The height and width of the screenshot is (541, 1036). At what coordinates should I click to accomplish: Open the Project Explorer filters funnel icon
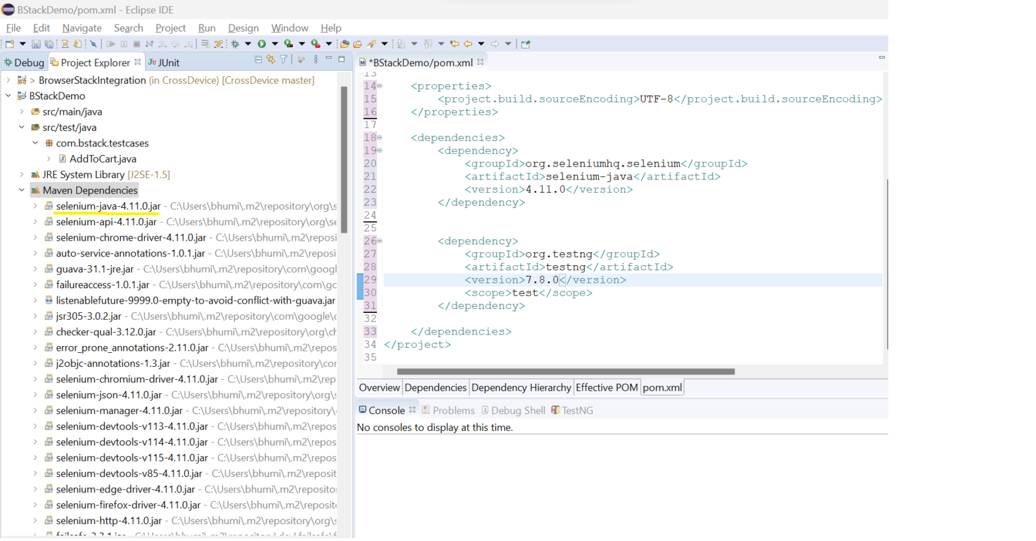(x=283, y=59)
